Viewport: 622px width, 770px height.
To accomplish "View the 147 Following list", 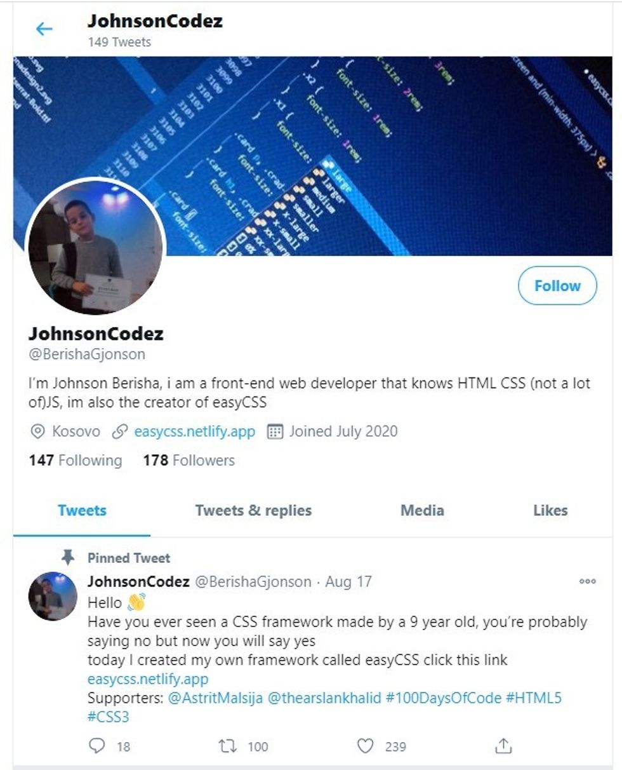I will [76, 461].
